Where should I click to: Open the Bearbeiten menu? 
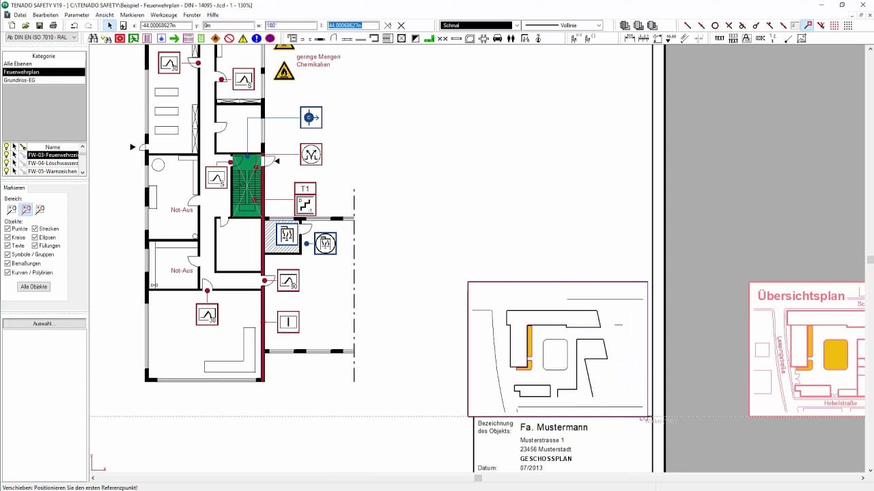pos(45,14)
